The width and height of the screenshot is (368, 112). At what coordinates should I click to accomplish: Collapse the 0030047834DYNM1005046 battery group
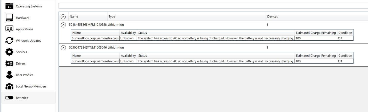pyautogui.click(x=63, y=48)
